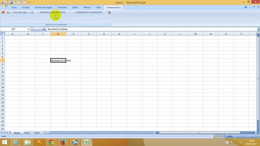Screen dimensions: 260x146
Task: Expand the Name Box dropdown arrow
Action: [28, 29]
